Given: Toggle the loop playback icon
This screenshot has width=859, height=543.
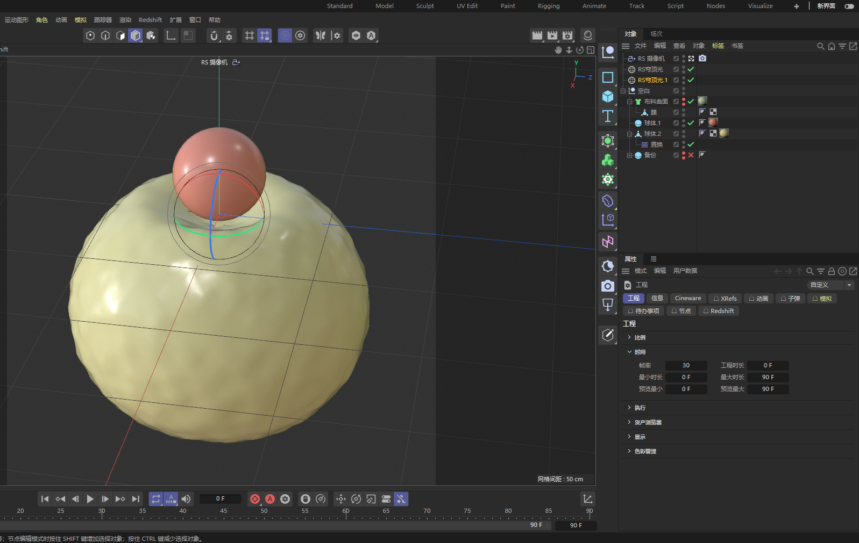Looking at the screenshot, I should pos(156,499).
